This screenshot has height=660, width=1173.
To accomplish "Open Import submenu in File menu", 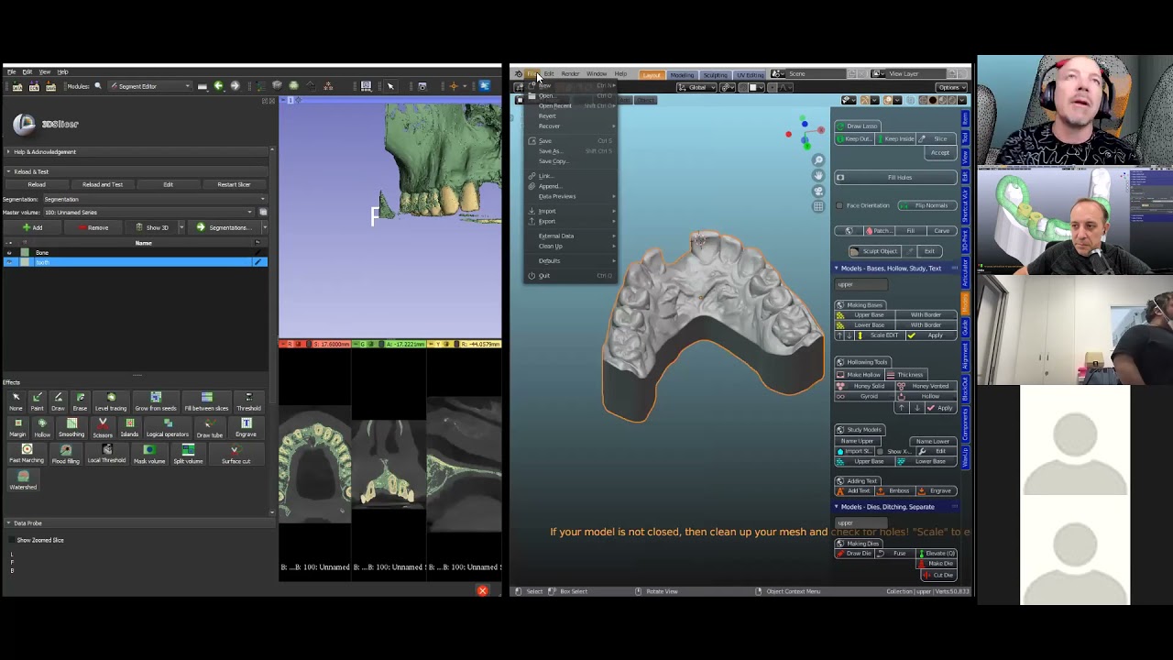I will tap(570, 211).
